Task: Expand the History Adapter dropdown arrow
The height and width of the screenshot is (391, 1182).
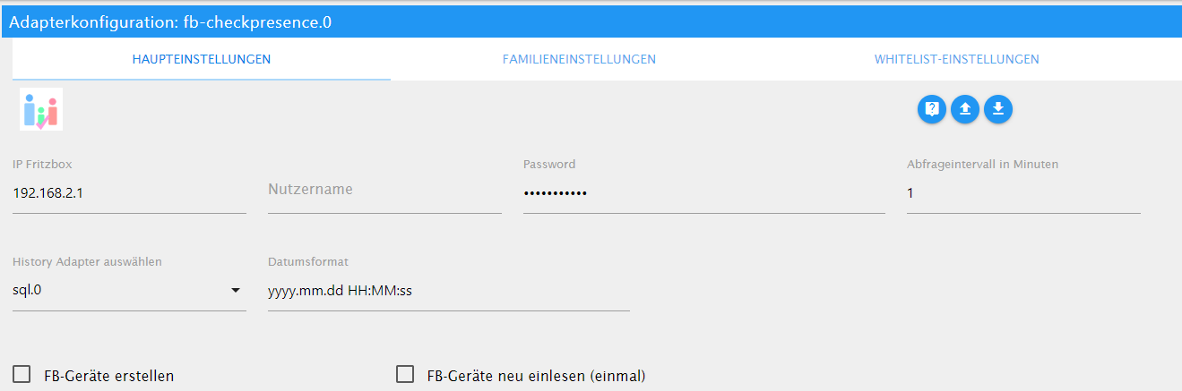Action: click(236, 291)
